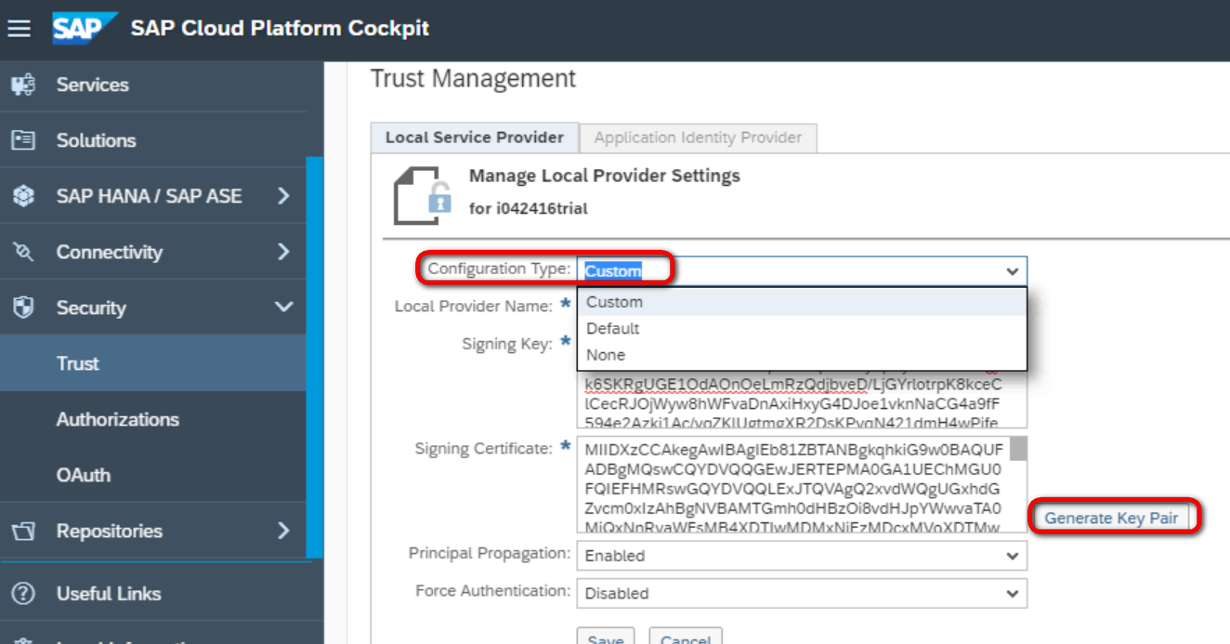Collapse the Security section chevron
The width and height of the screenshot is (1230, 644).
[x=283, y=308]
